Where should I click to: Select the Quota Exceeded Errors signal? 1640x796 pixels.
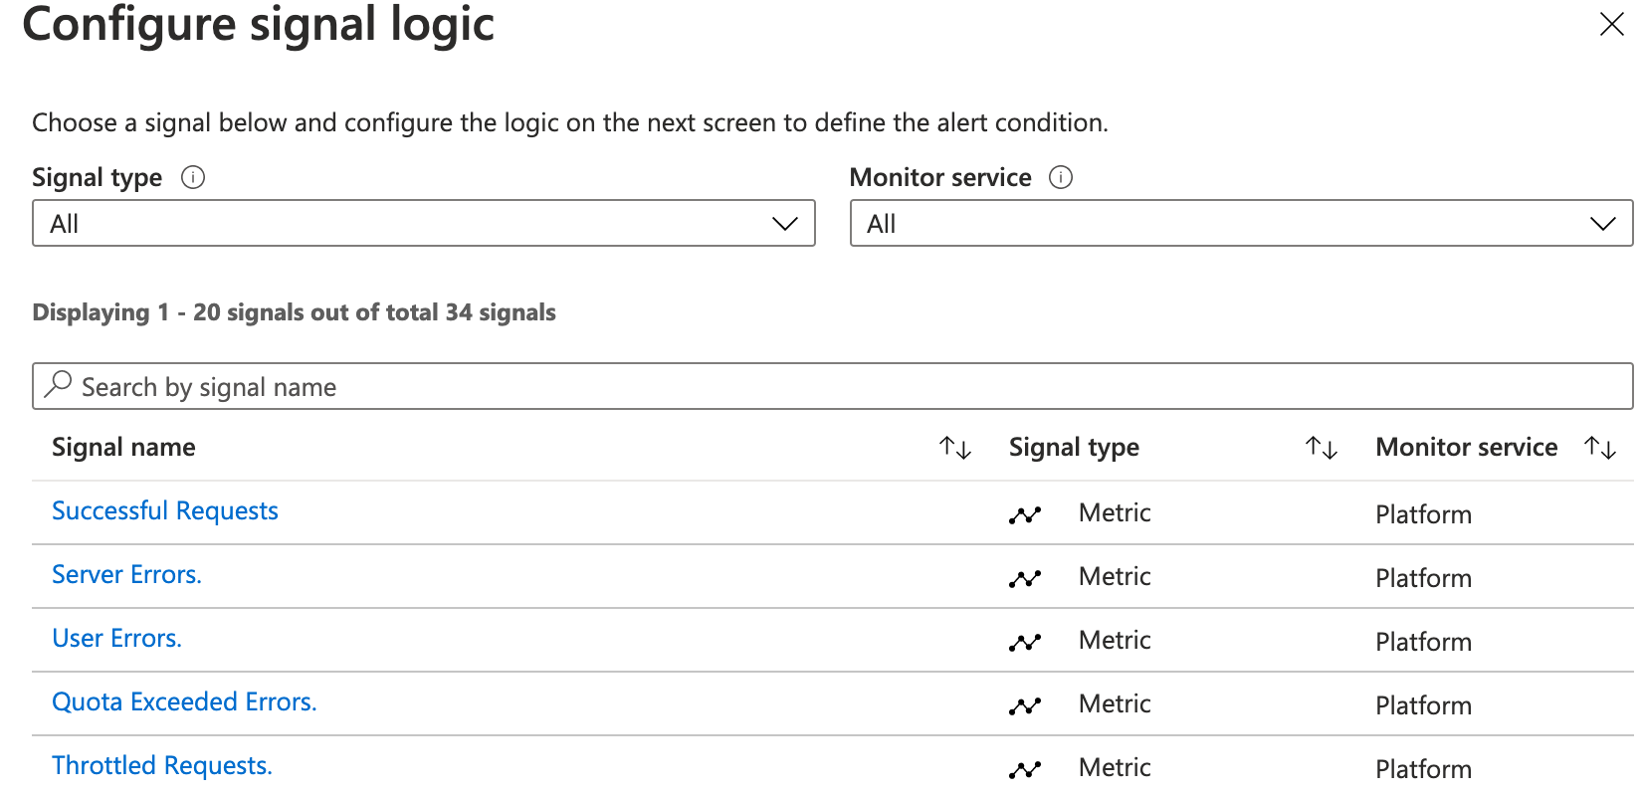tap(184, 701)
